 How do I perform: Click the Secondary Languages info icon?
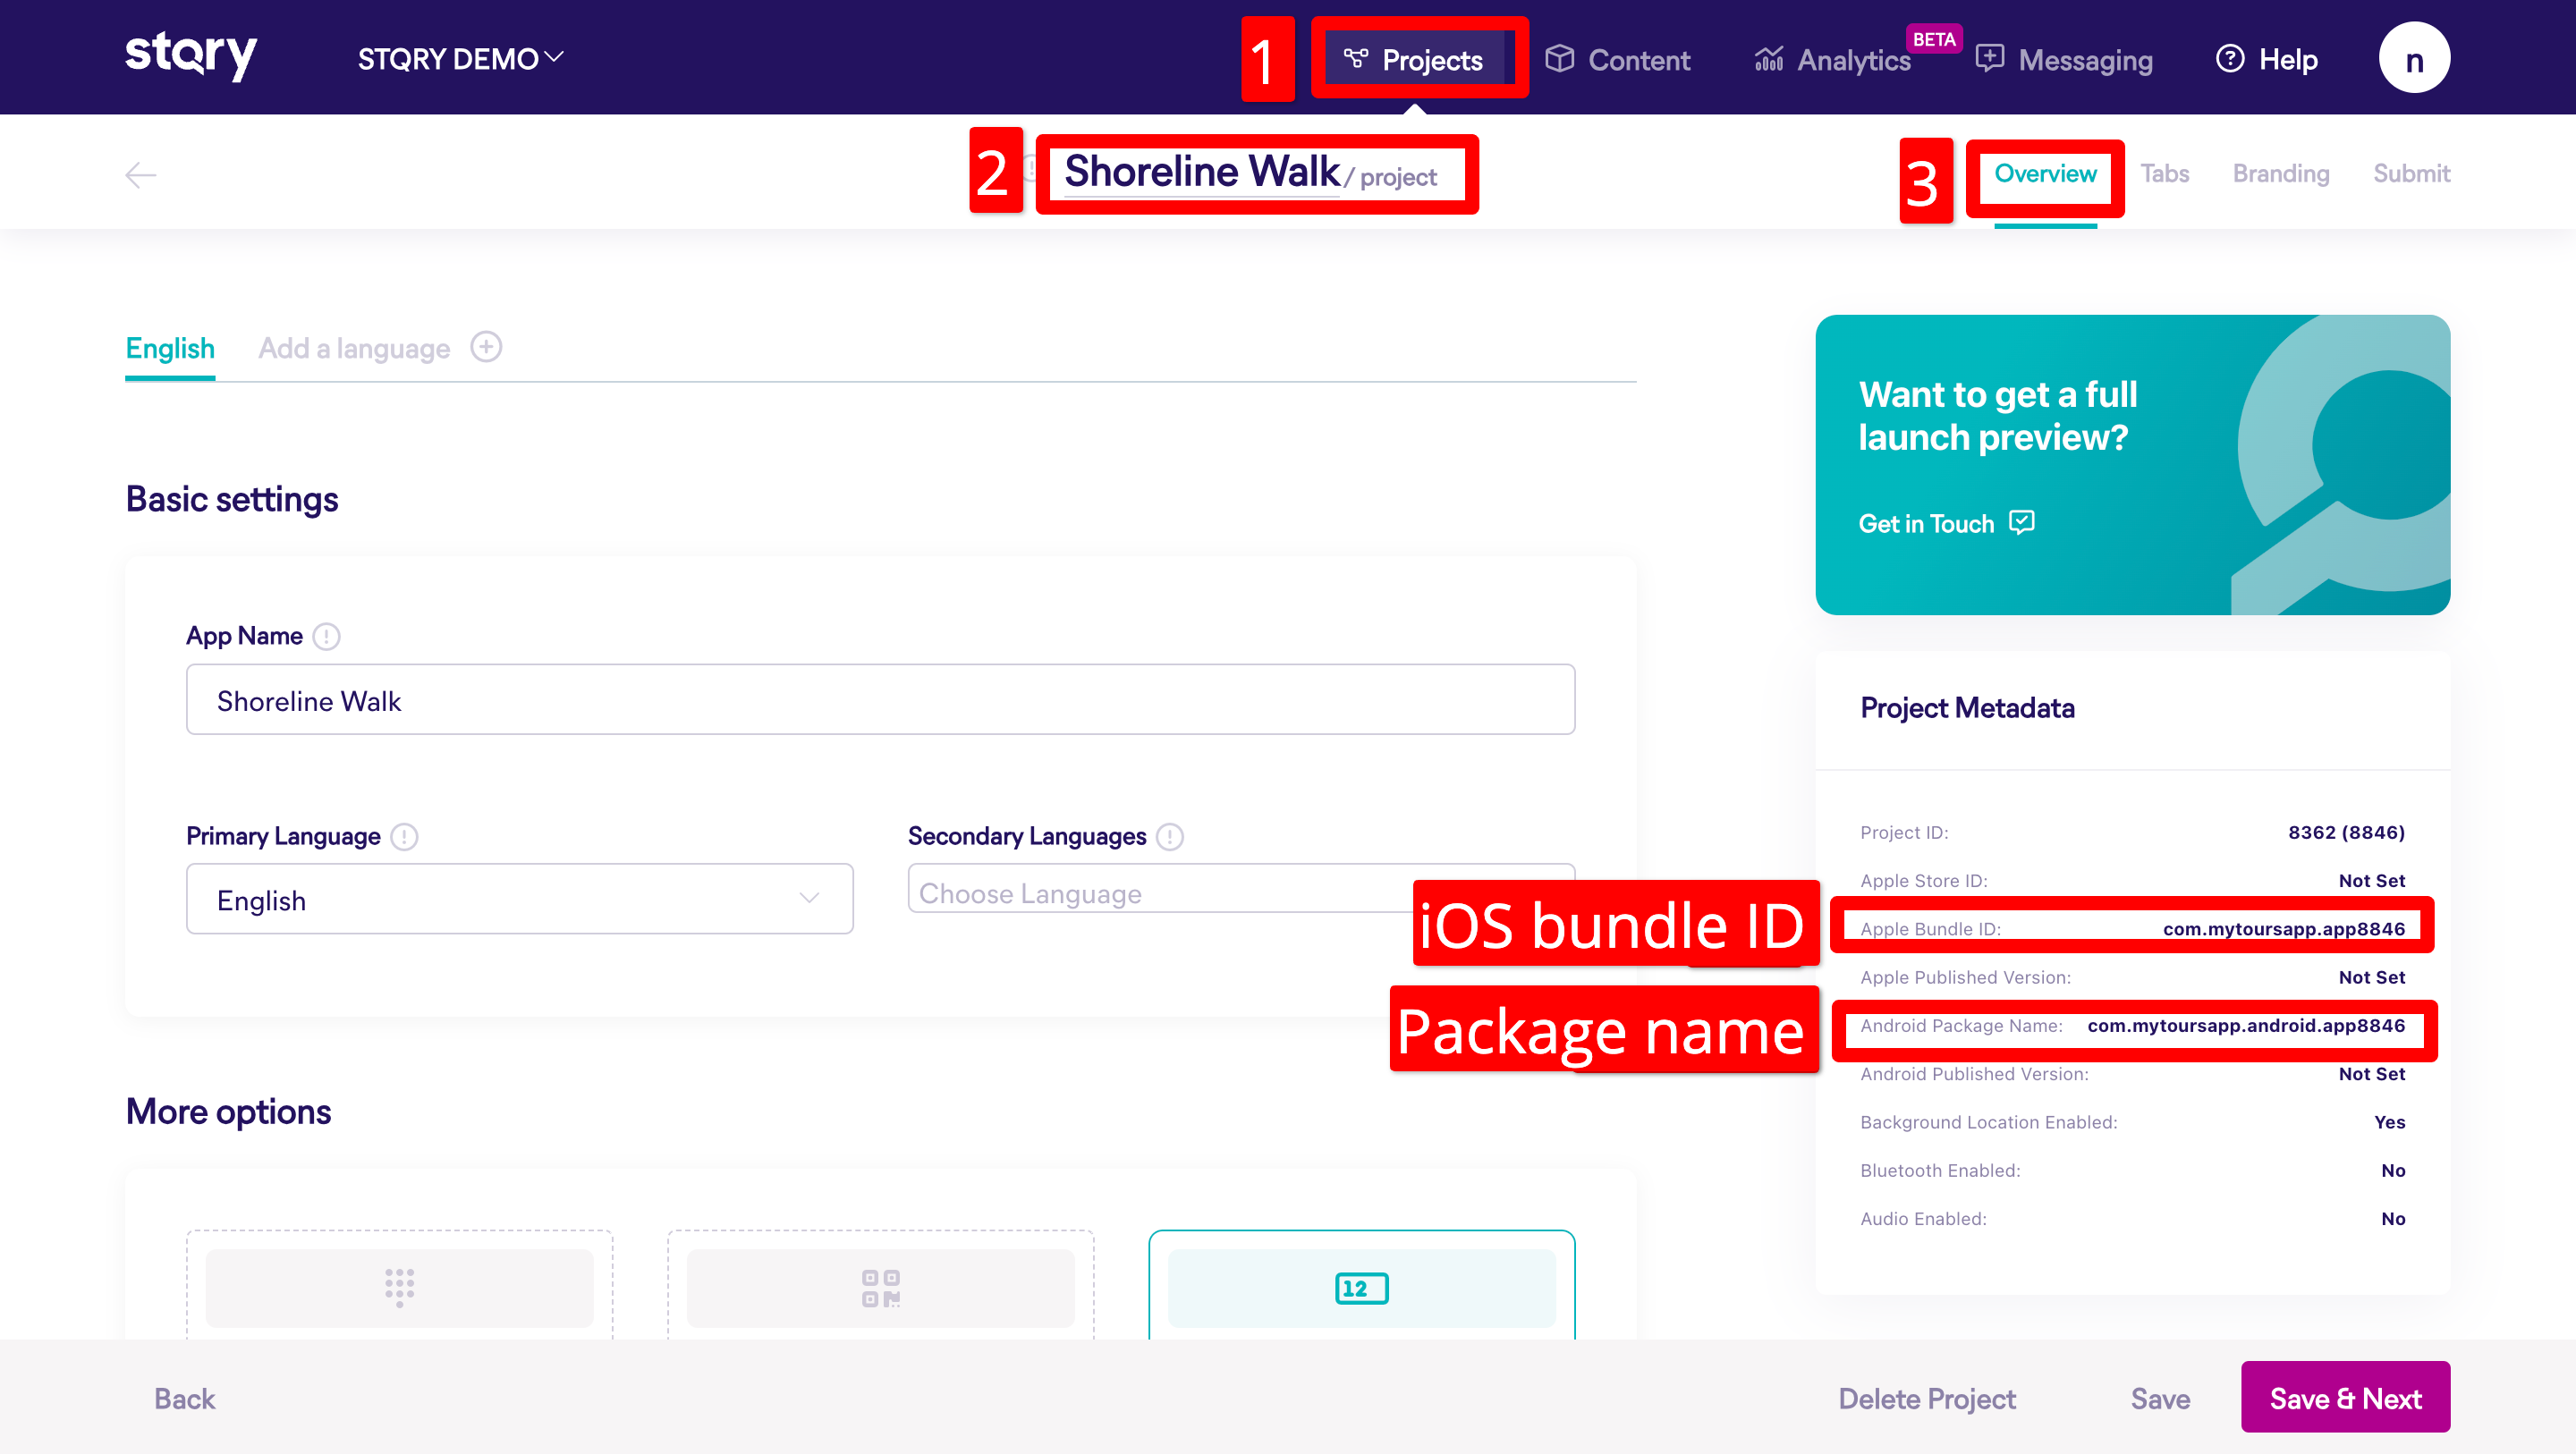point(1169,837)
